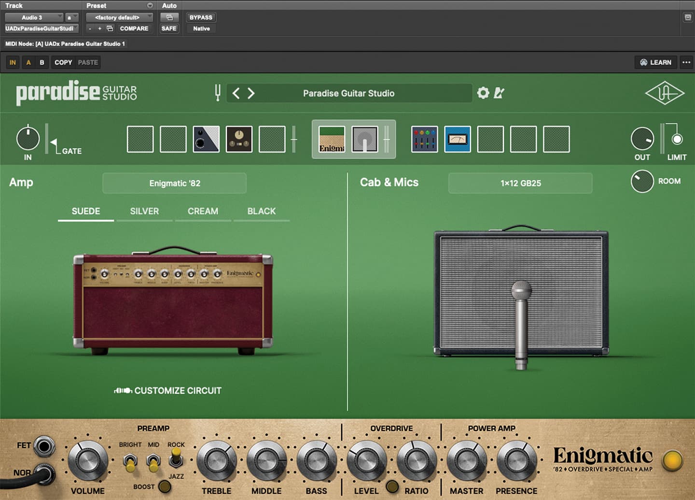695x500 pixels.
Task: Click second empty pre-amp pedal slot
Action: click(173, 139)
